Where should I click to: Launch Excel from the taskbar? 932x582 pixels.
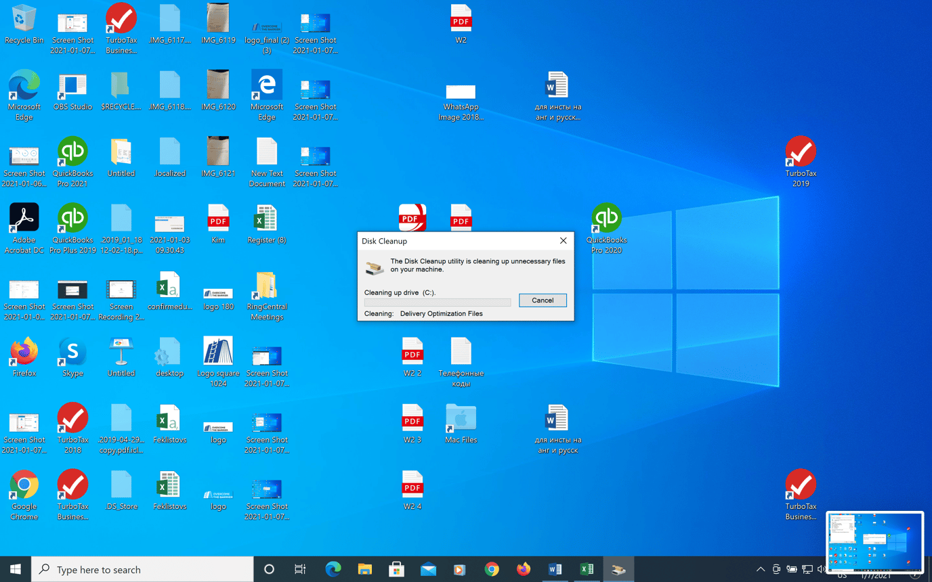click(x=587, y=569)
